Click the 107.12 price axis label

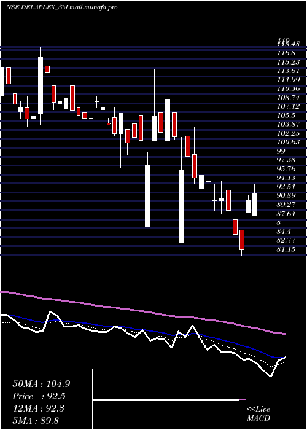(x=289, y=106)
